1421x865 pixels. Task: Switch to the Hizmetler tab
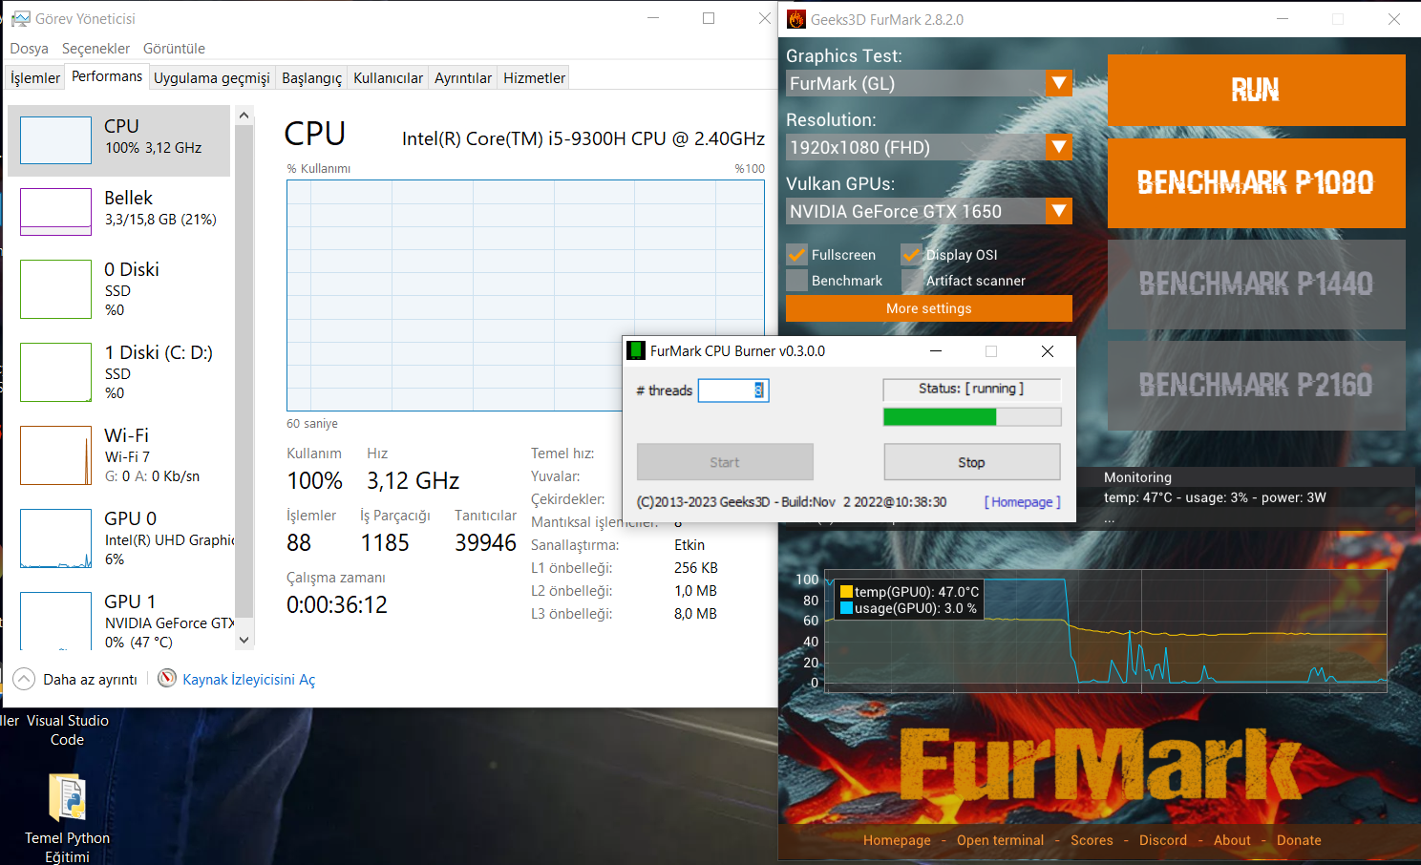point(534,78)
